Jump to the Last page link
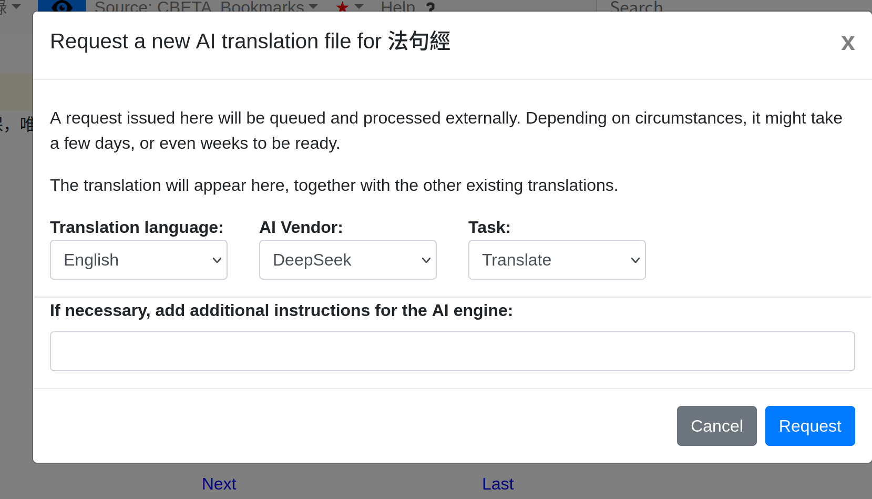 click(x=497, y=484)
